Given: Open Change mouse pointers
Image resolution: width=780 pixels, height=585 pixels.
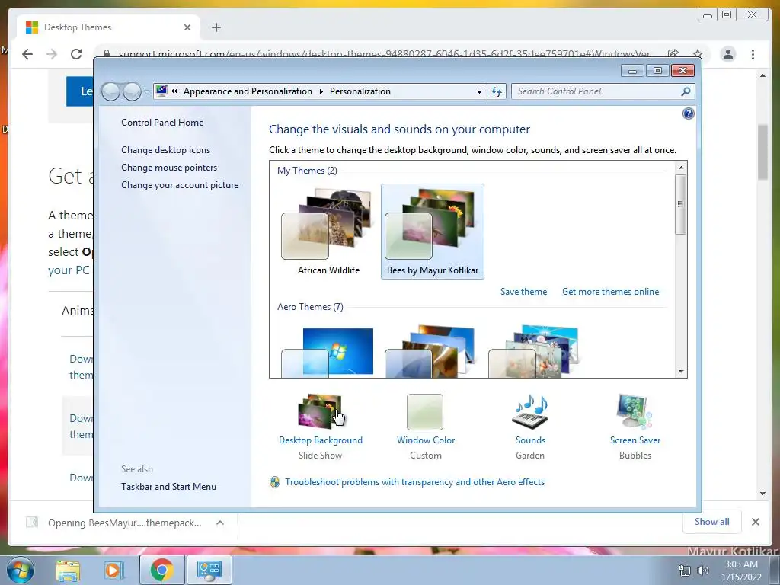Looking at the screenshot, I should pos(169,167).
